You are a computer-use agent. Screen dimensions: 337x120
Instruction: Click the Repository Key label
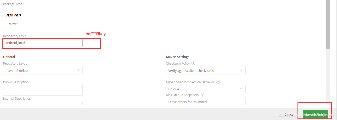pos(15,36)
